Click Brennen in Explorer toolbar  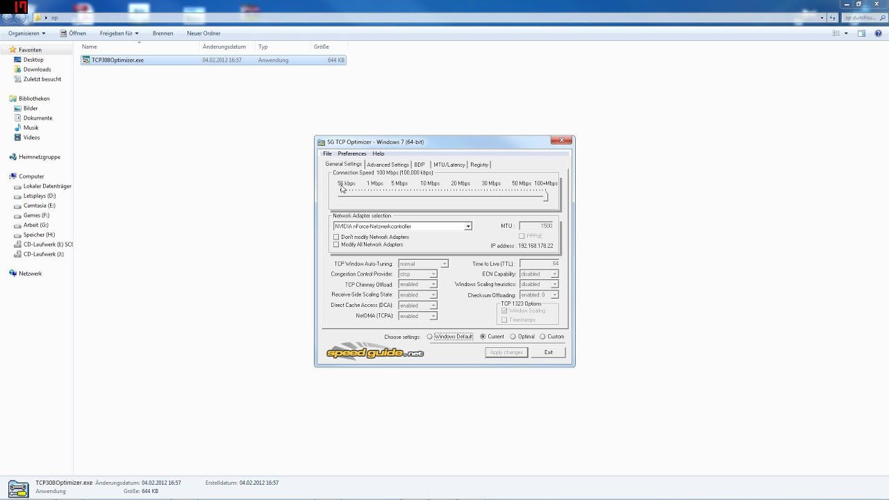coord(163,33)
